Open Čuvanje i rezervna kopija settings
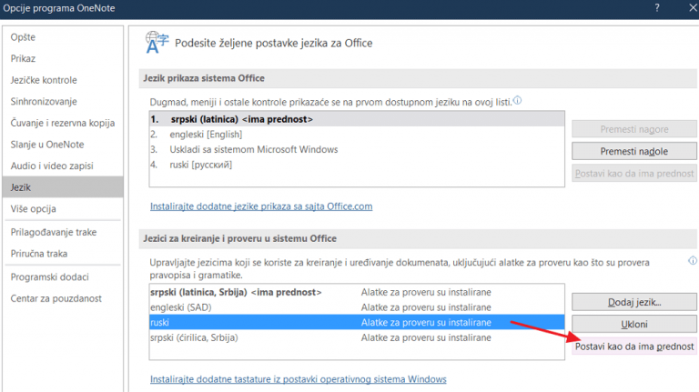Image resolution: width=699 pixels, height=392 pixels. coord(63,123)
